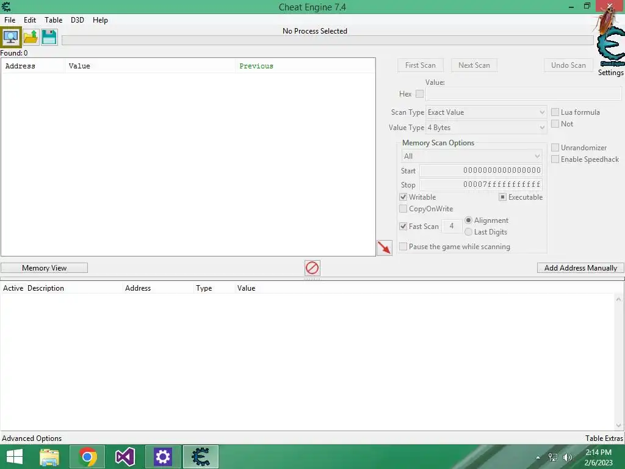Click the Value column header in results
This screenshot has width=625, height=469.
click(x=150, y=66)
